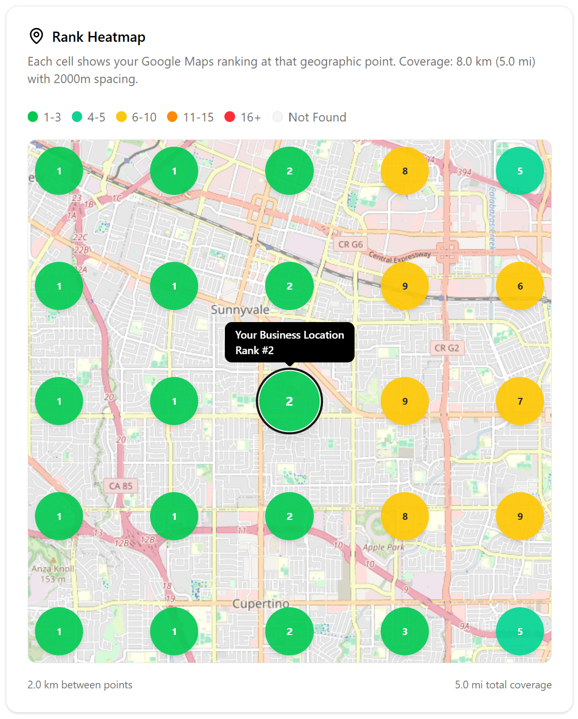The height and width of the screenshot is (719, 578).
Task: Select the yellow 6-10 legend dot
Action: coord(122,117)
